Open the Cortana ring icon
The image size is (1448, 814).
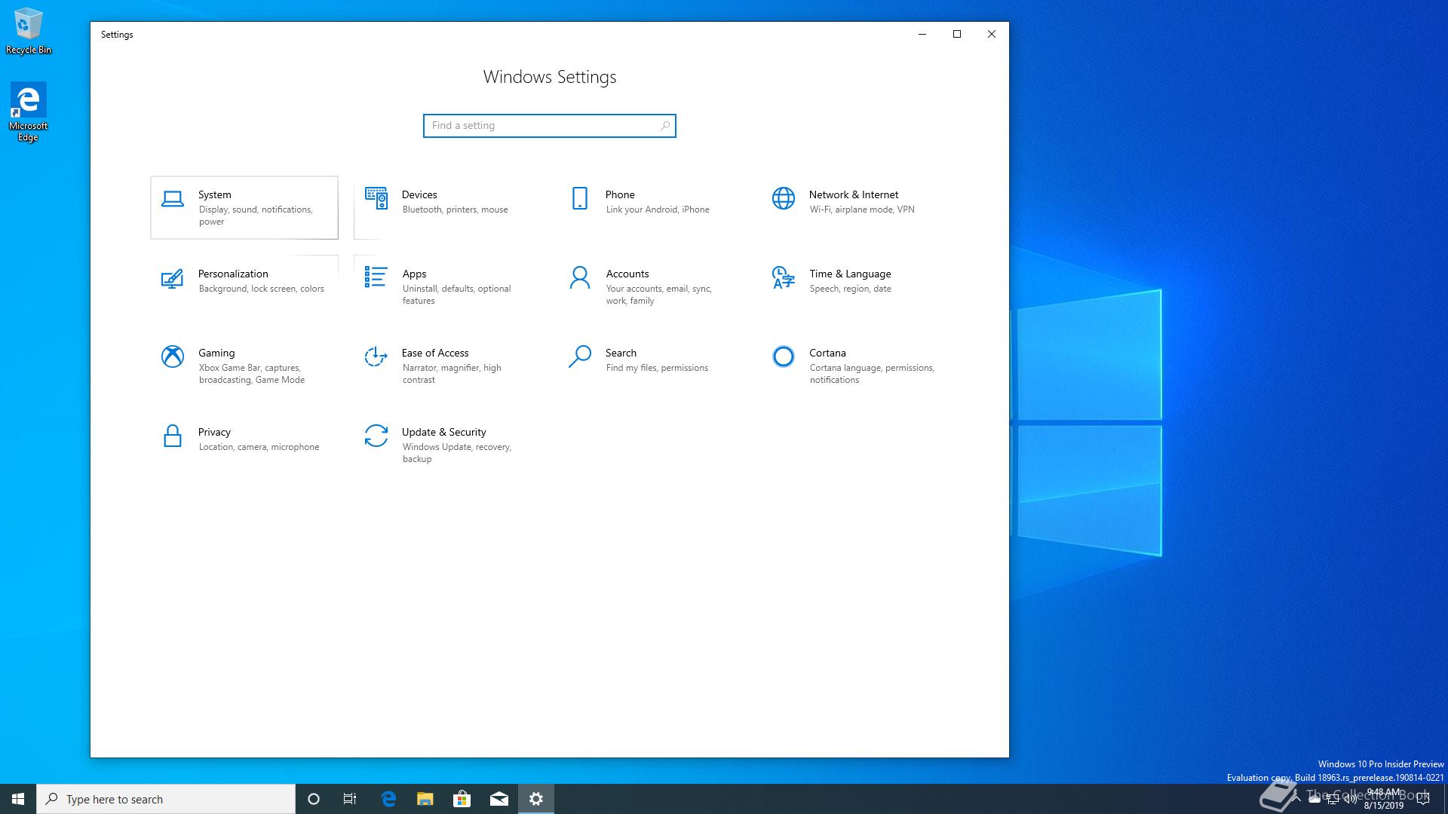784,357
